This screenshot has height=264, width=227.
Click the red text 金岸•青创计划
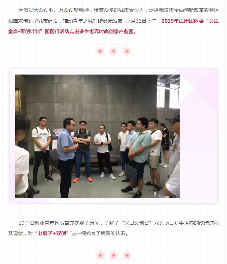pyautogui.click(x=24, y=32)
